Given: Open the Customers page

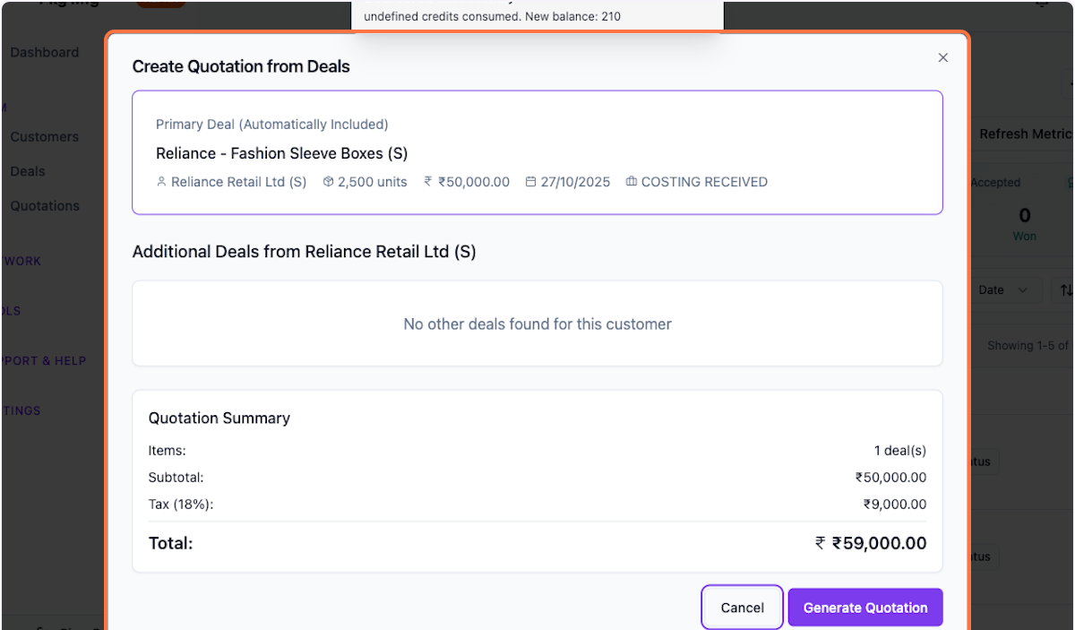Looking at the screenshot, I should tap(44, 136).
